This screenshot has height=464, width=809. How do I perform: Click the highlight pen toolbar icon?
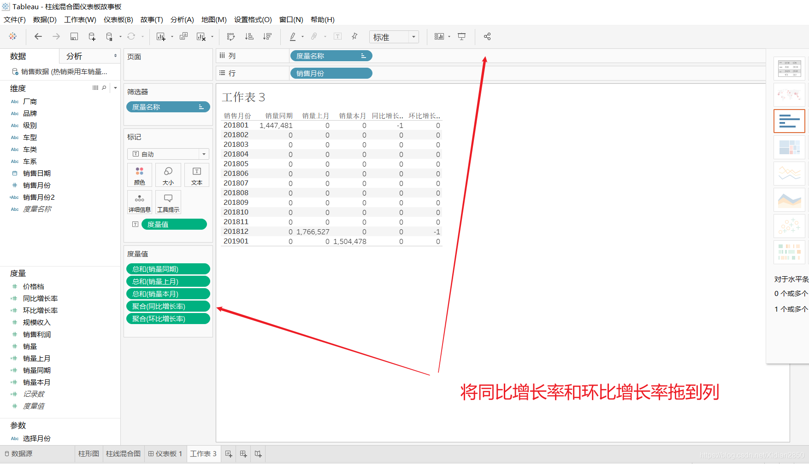293,36
